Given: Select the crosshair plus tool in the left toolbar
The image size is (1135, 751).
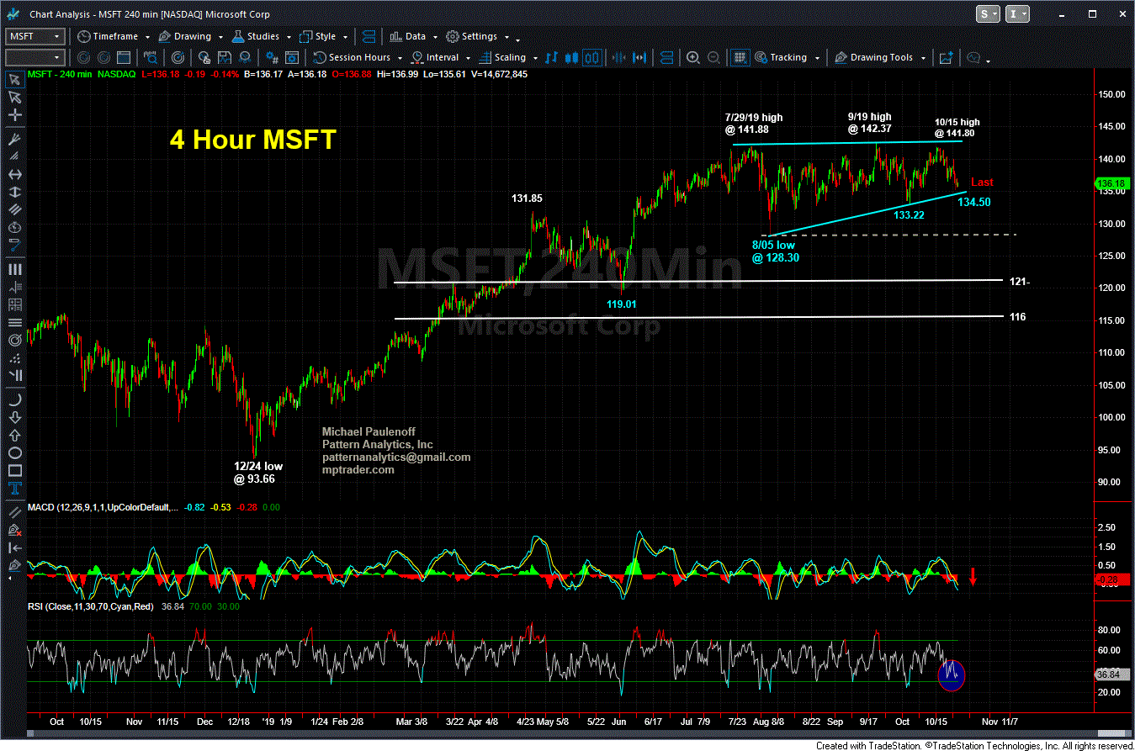Looking at the screenshot, I should 14,116.
